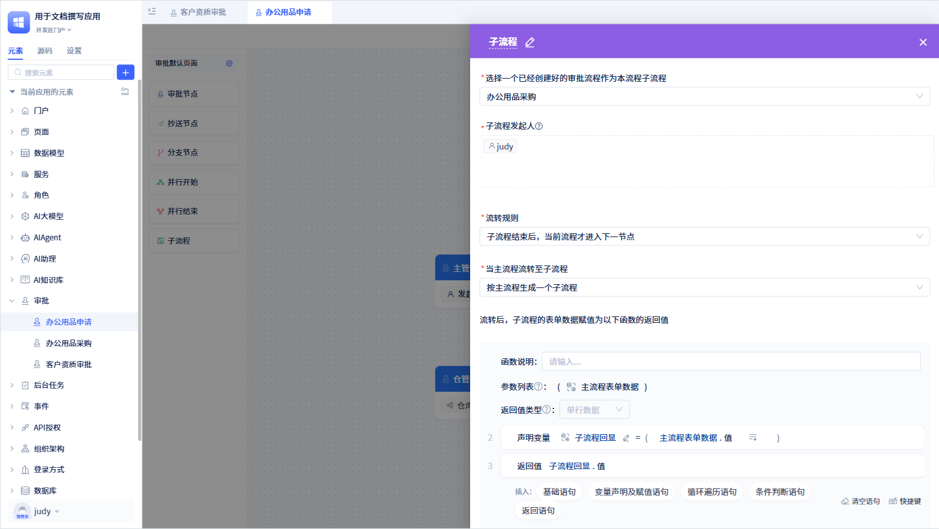The height and width of the screenshot is (529, 939).
Task: Expand the AI大模型 tree node
Action: coord(12,216)
